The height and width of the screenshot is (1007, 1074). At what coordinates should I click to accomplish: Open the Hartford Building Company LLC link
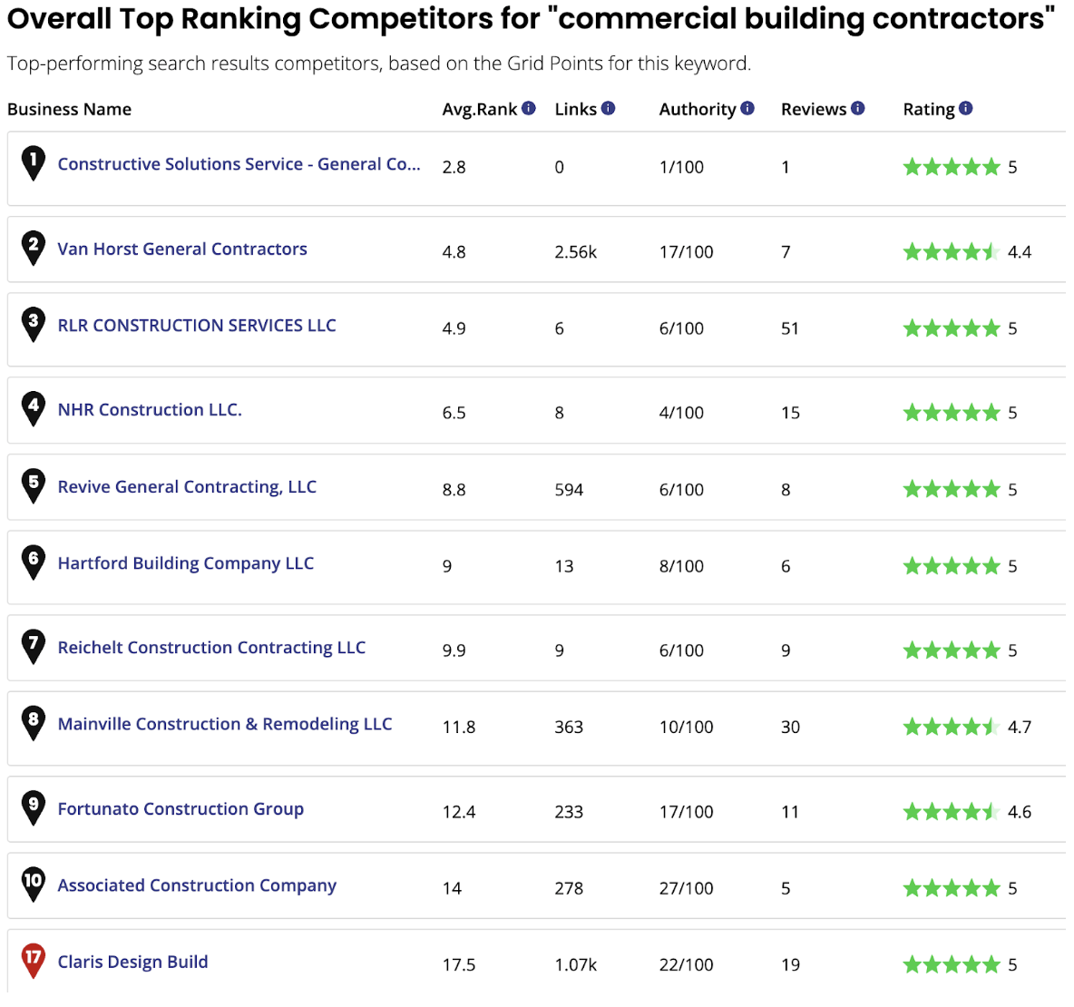pyautogui.click(x=185, y=563)
